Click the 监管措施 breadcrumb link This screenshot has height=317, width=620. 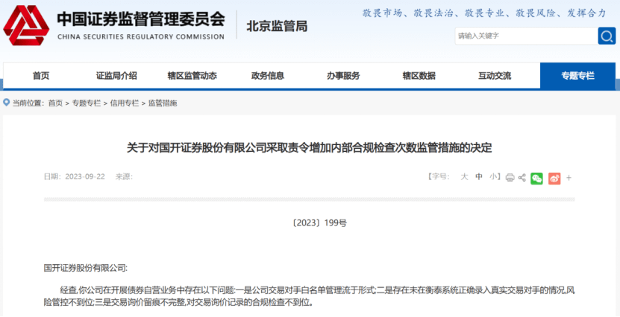pyautogui.click(x=163, y=103)
